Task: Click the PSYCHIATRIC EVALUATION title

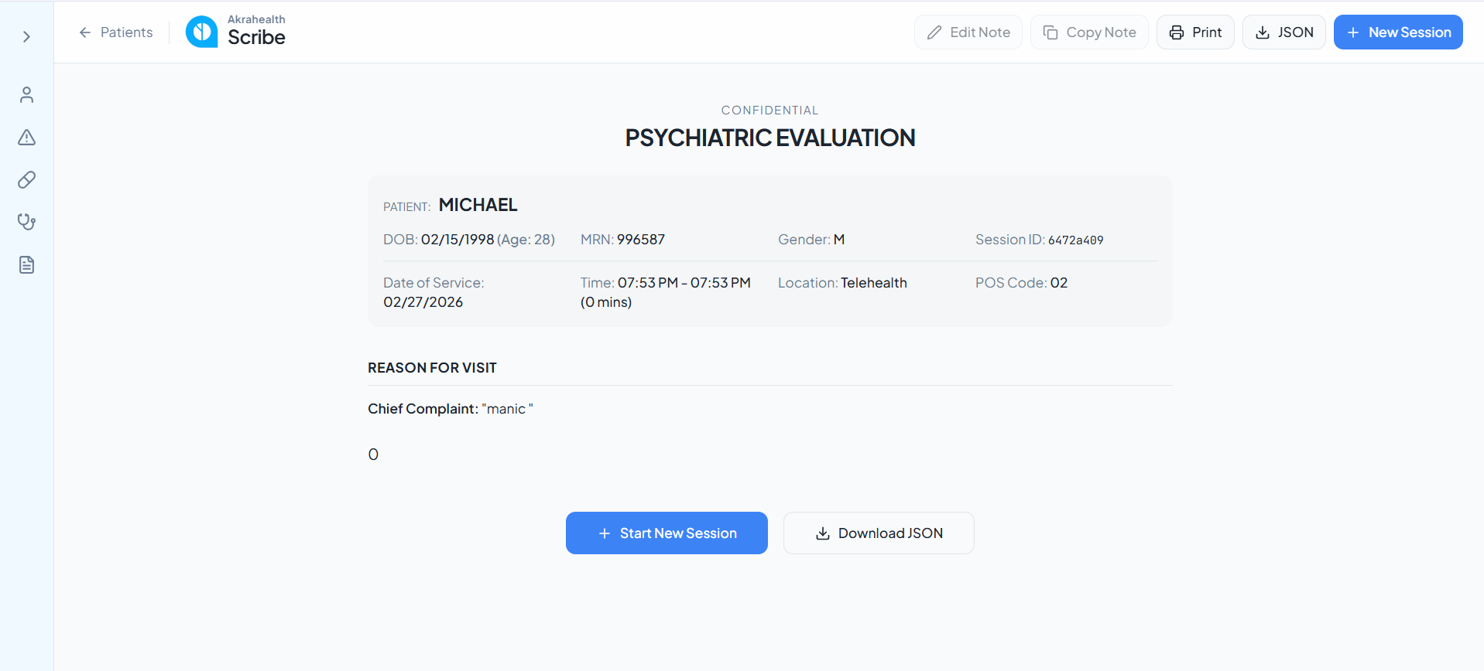Action: pyautogui.click(x=770, y=138)
